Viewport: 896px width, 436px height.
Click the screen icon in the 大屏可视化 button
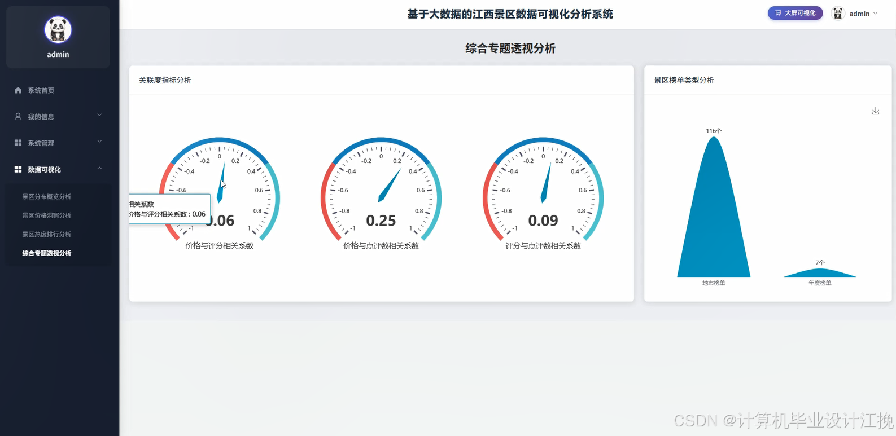point(778,13)
